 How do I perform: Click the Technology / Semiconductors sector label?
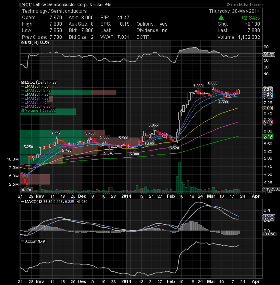pyautogui.click(x=54, y=11)
